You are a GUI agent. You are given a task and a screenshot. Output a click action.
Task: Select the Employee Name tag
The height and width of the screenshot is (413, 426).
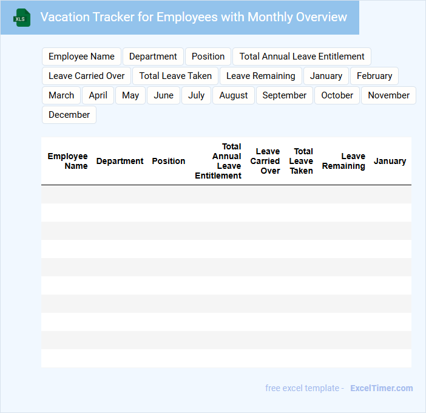pyautogui.click(x=81, y=56)
